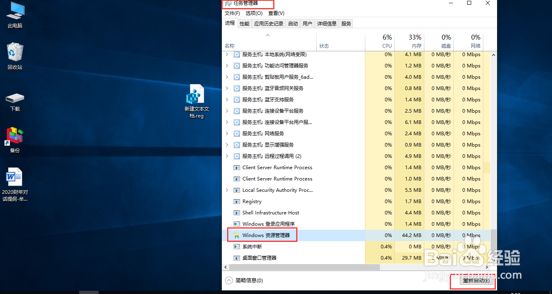Image resolution: width=552 pixels, height=294 pixels.
Task: Select the 下载 drive icon on desktop
Action: [x=15, y=103]
